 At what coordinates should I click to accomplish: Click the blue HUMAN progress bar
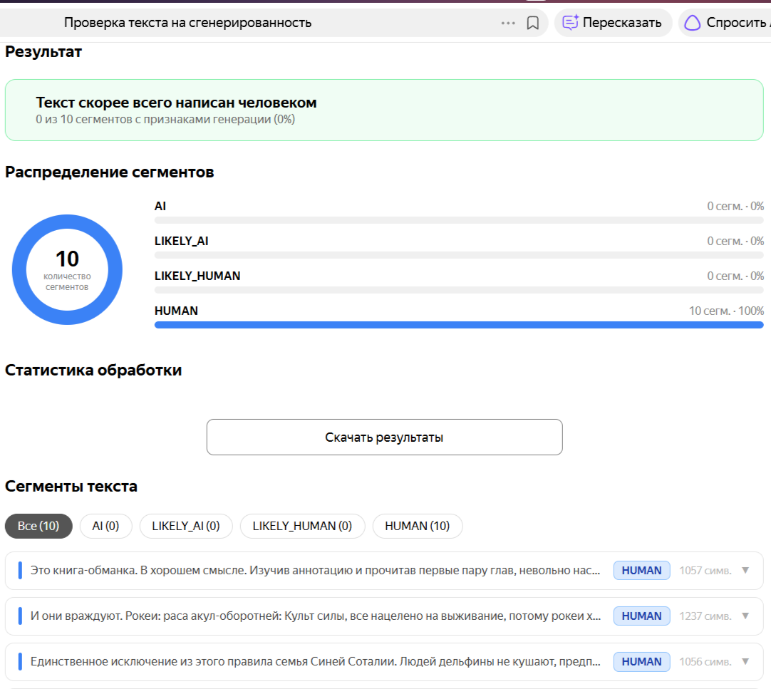pyautogui.click(x=459, y=325)
